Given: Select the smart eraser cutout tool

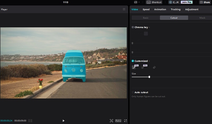Looking at the screenshot, I should [x=143, y=67].
